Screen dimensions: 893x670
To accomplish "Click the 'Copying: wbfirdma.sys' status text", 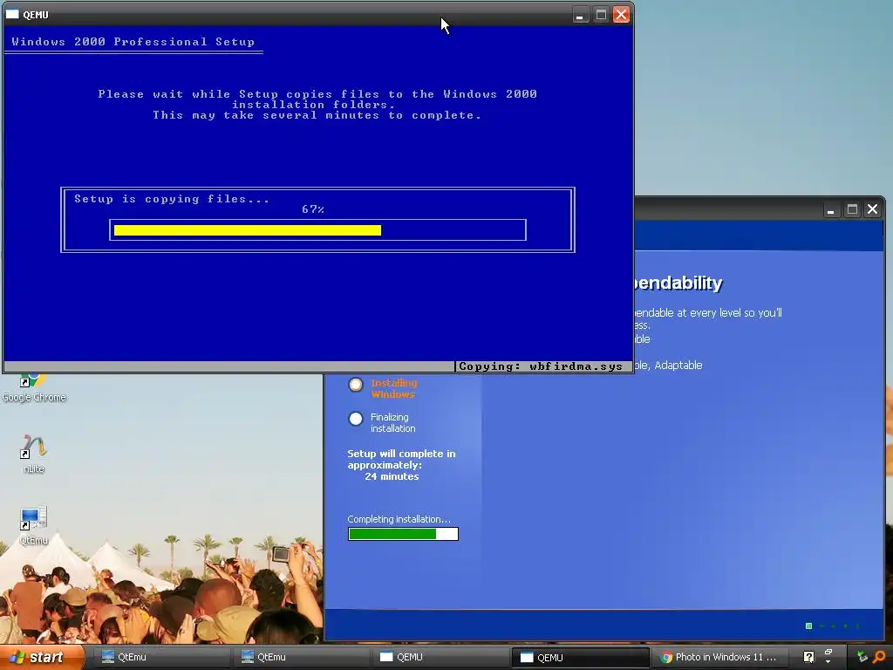I will pyautogui.click(x=541, y=366).
